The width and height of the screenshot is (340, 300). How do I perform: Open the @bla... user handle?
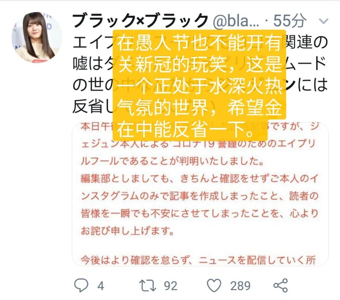236,21
